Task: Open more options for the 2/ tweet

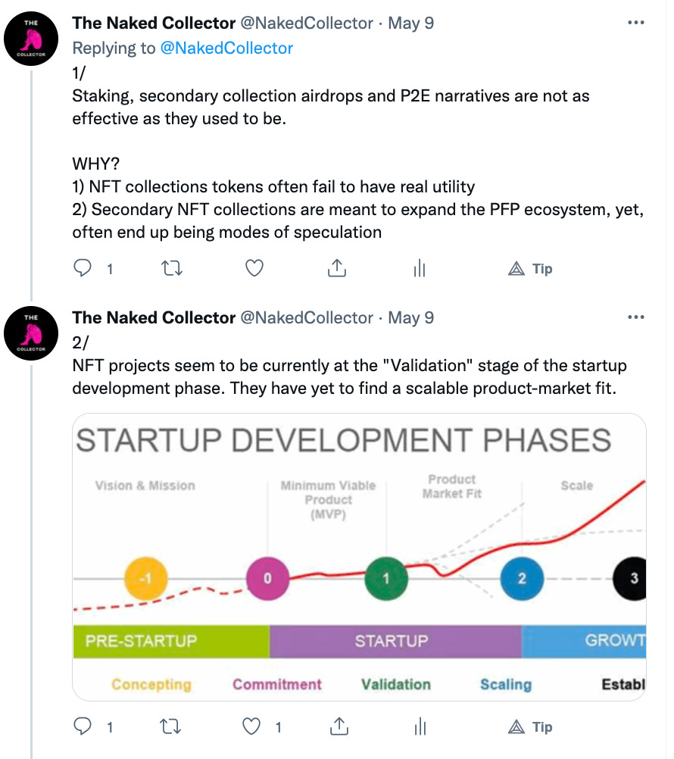Action: pyautogui.click(x=635, y=317)
